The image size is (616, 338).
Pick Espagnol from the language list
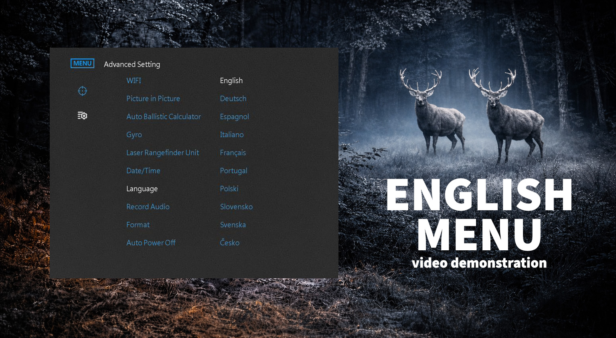click(234, 117)
